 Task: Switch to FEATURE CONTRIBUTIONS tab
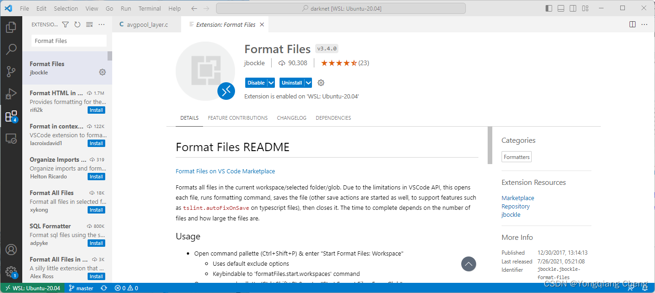(238, 118)
